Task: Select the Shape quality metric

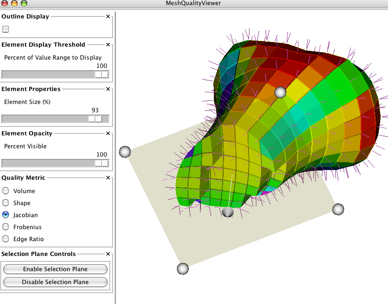Action: [6, 203]
